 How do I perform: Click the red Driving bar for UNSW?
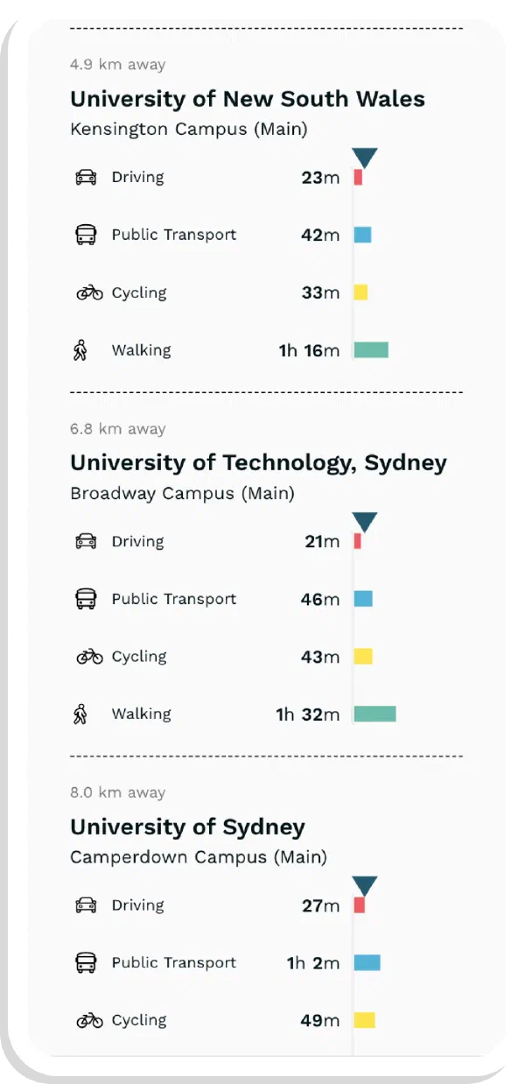point(358,177)
